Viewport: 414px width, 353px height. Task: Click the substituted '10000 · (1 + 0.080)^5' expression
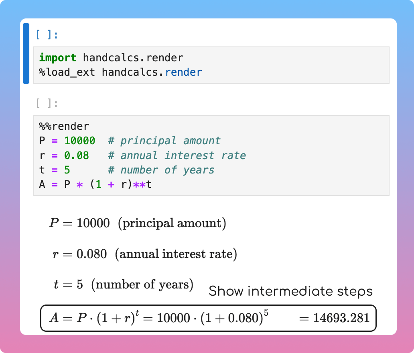pos(213,318)
